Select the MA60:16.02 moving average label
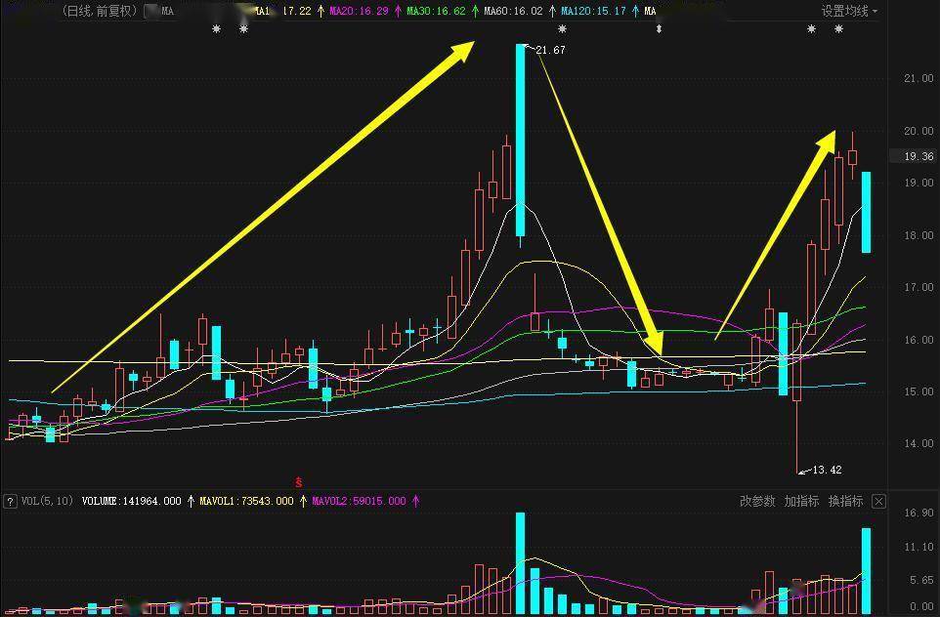The height and width of the screenshot is (617, 940). coord(513,11)
